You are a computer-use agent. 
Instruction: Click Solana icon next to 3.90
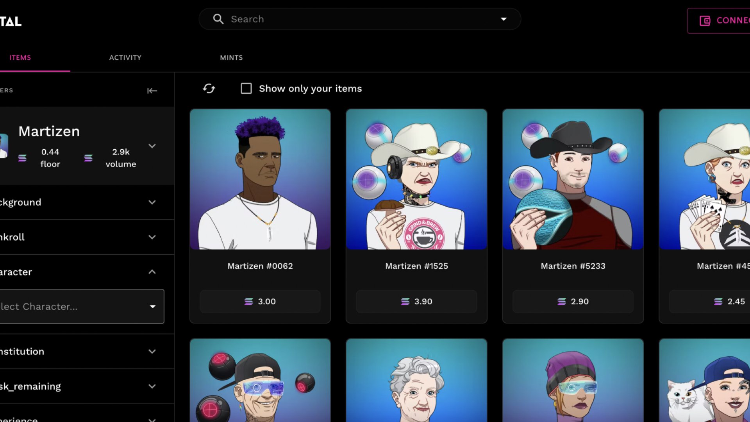(x=405, y=301)
